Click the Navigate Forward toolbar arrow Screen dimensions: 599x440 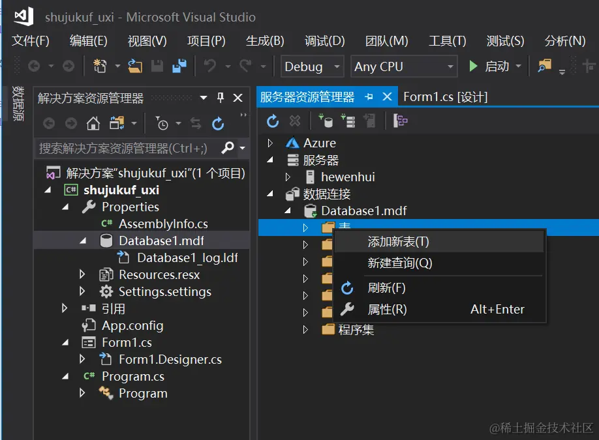pos(69,66)
